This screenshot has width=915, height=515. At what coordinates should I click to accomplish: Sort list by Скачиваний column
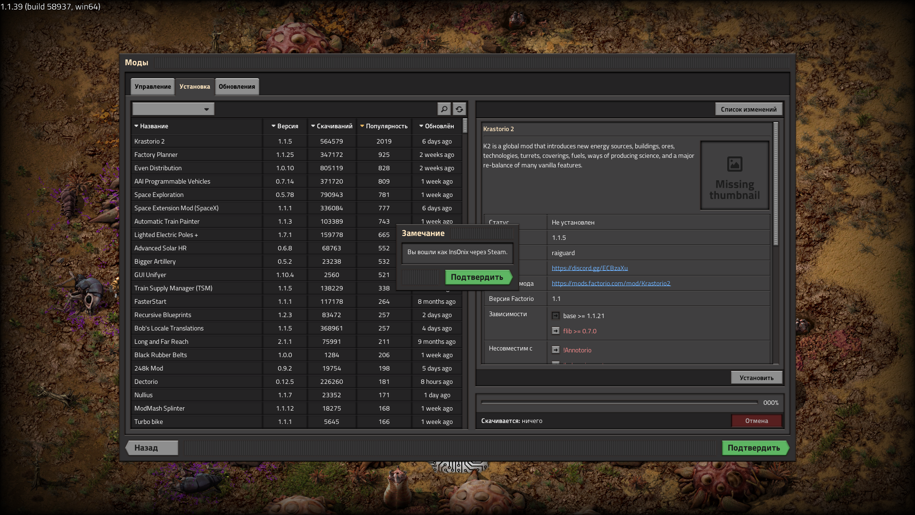332,126
